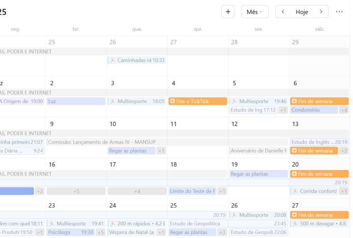
Task: Select day 11 cell date number
Action: (x=173, y=124)
